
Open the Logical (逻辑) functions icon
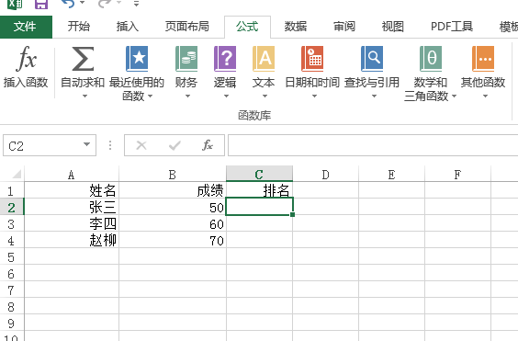(x=225, y=59)
